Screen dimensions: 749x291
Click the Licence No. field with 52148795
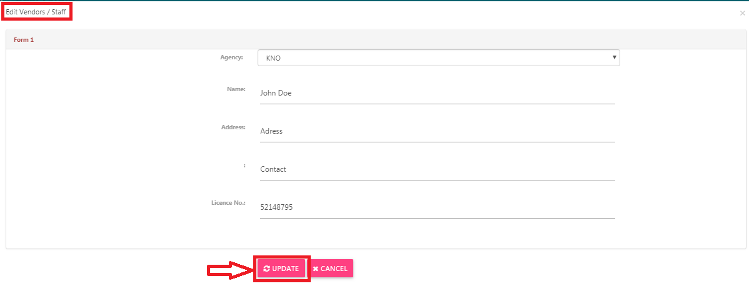coord(437,207)
